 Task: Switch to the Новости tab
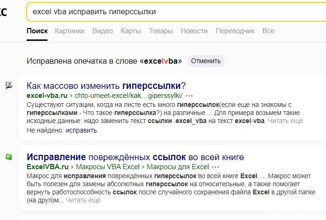point(194,31)
